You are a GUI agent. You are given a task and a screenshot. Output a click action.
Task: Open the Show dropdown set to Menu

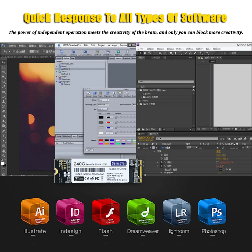[x=103, y=100]
